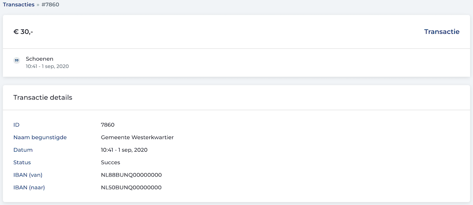Select the sender IBAN NL88BUNQ00000000
473x205 pixels.
click(131, 175)
